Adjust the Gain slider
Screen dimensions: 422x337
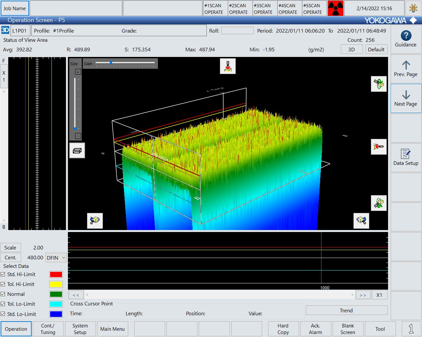coord(111,63)
